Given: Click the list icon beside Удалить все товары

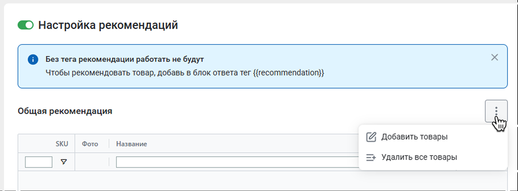Looking at the screenshot, I should [x=371, y=157].
